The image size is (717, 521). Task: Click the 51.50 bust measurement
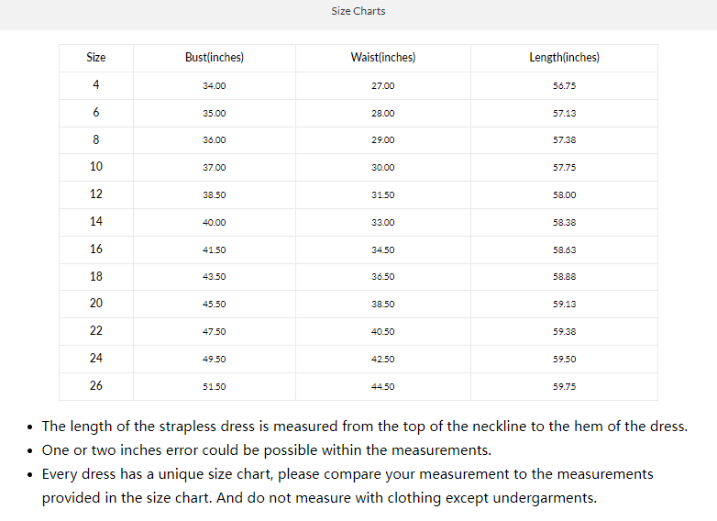pyautogui.click(x=215, y=387)
